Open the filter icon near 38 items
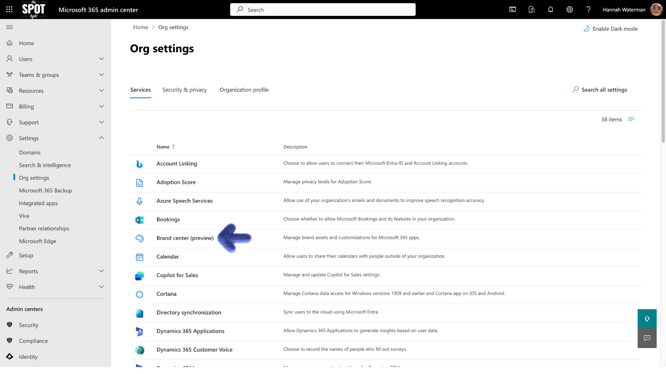 (631, 119)
